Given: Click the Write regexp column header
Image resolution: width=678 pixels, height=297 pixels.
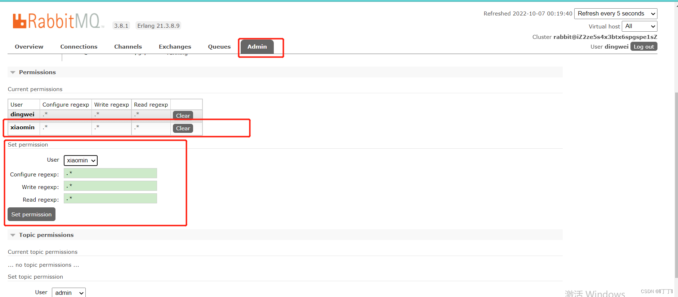Looking at the screenshot, I should pyautogui.click(x=112, y=105).
